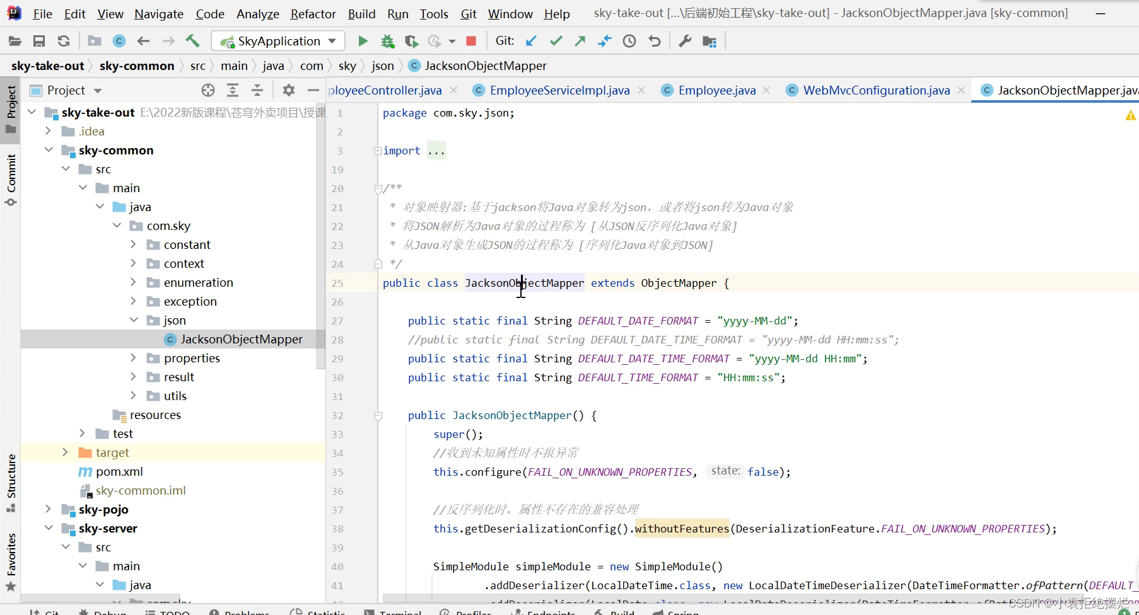Screen dimensions: 1139x615
Task: Collapse the json package
Action: [x=133, y=320]
